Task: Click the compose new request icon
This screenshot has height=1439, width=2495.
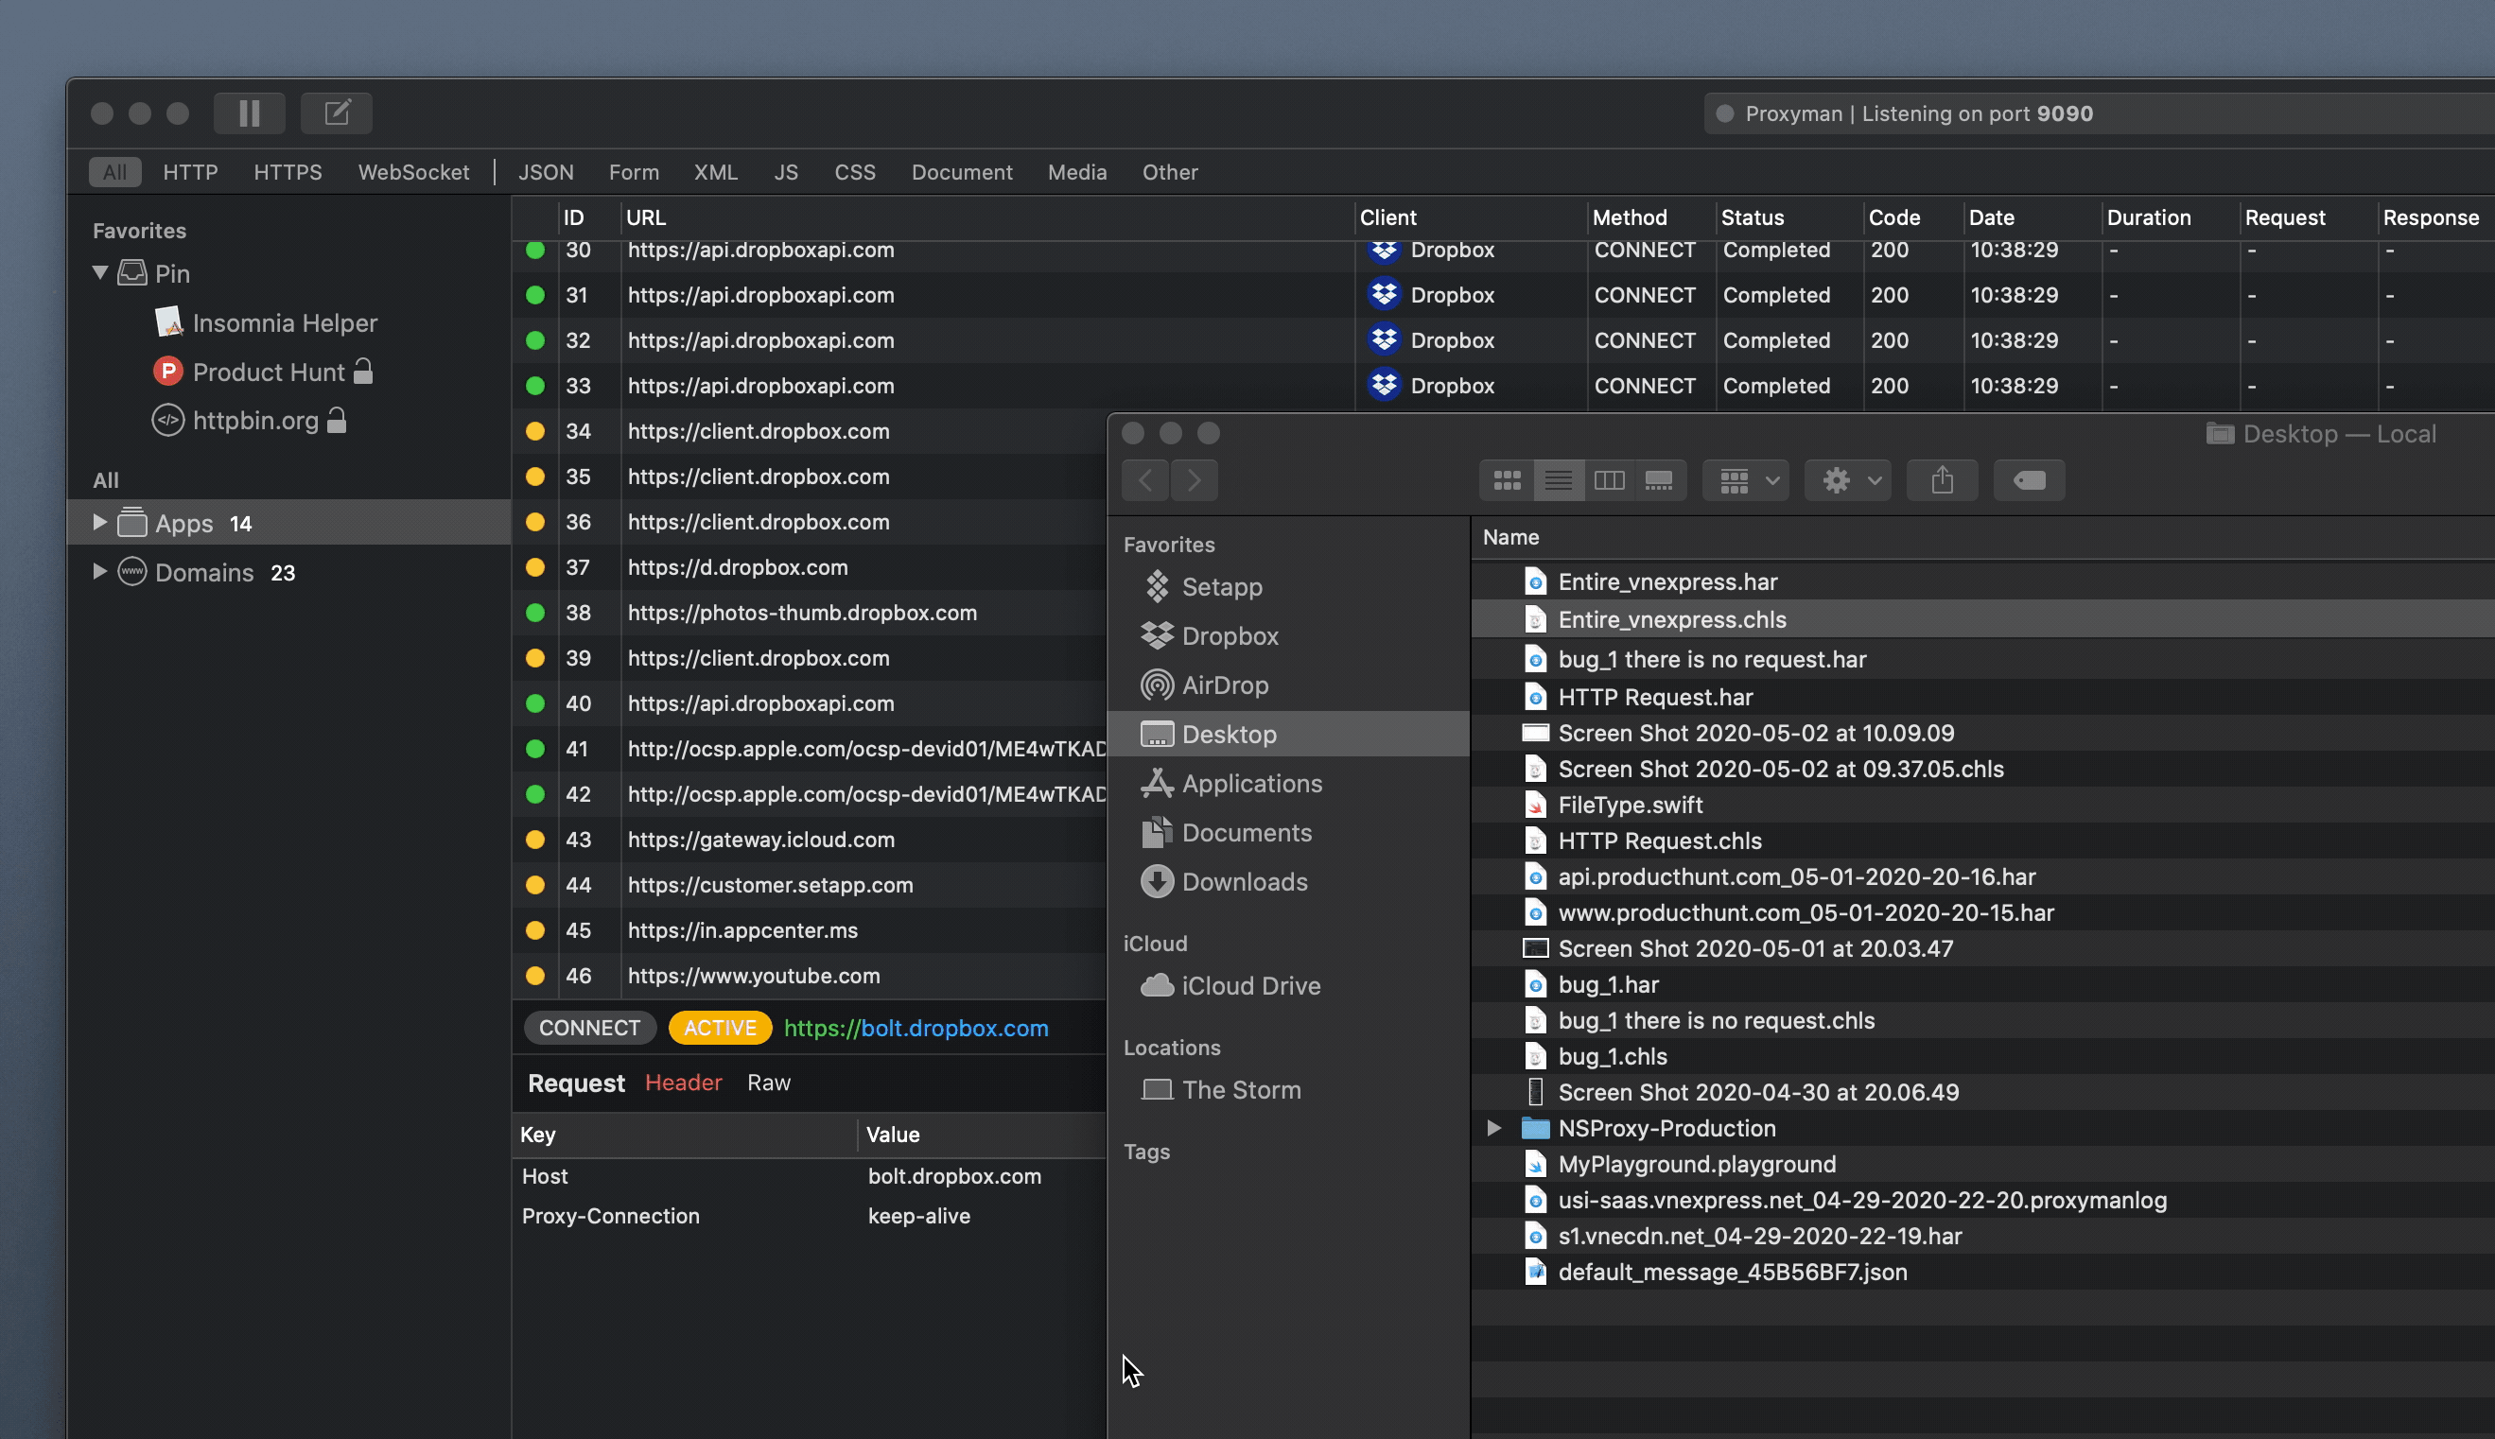Action: pyautogui.click(x=336, y=113)
